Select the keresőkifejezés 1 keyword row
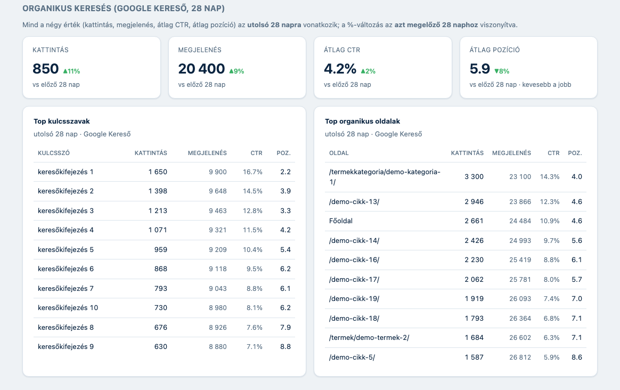This screenshot has height=390, width=620. pyautogui.click(x=164, y=172)
